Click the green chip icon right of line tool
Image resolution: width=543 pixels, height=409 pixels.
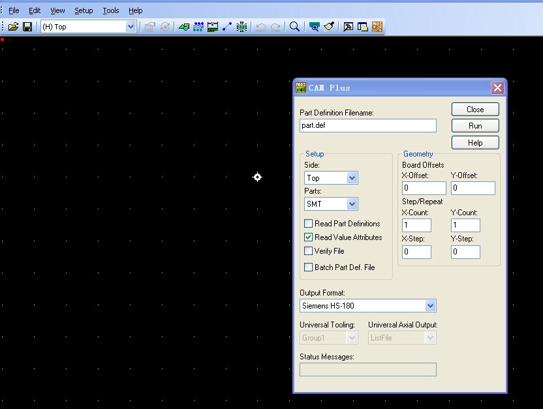[242, 27]
